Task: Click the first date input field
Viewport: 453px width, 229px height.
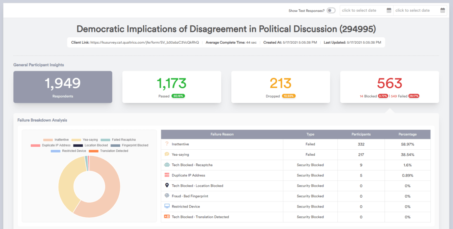Action: (x=363, y=11)
